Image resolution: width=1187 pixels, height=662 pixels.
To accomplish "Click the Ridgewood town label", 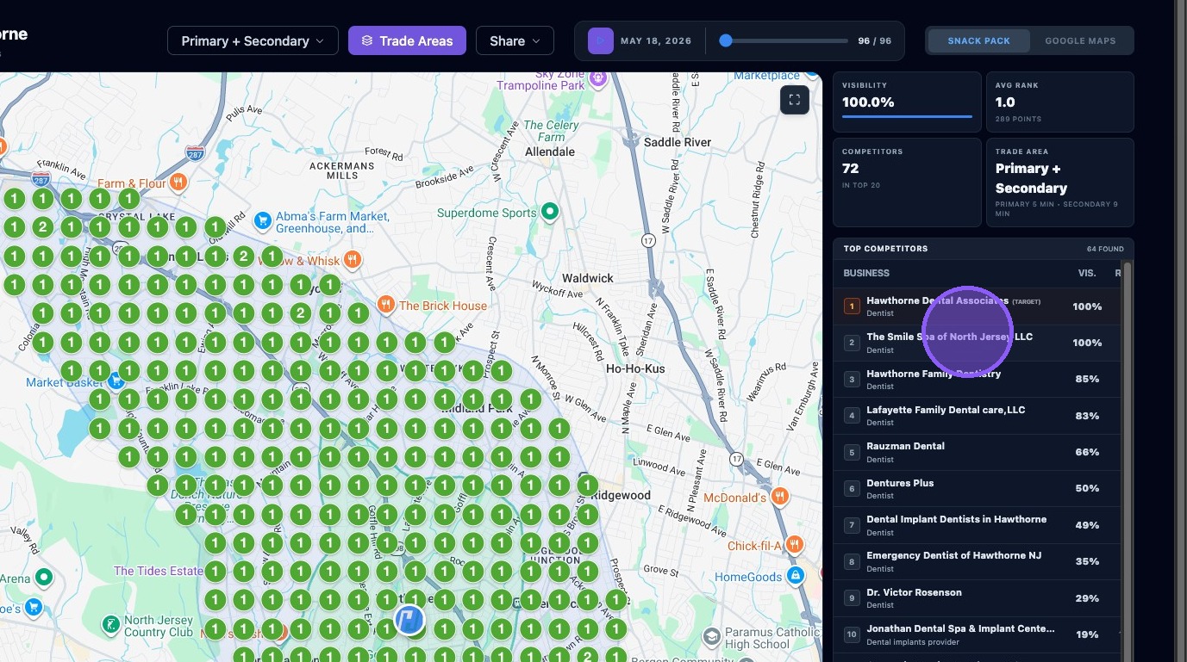I will pos(621,495).
